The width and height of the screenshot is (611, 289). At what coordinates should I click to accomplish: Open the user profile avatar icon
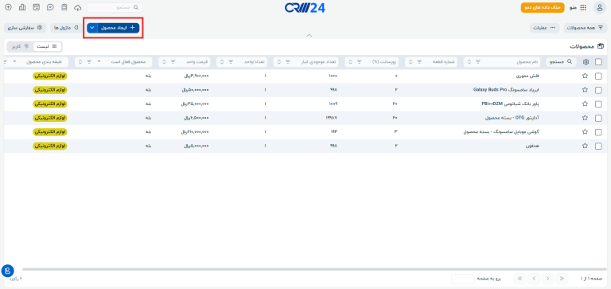[599, 7]
